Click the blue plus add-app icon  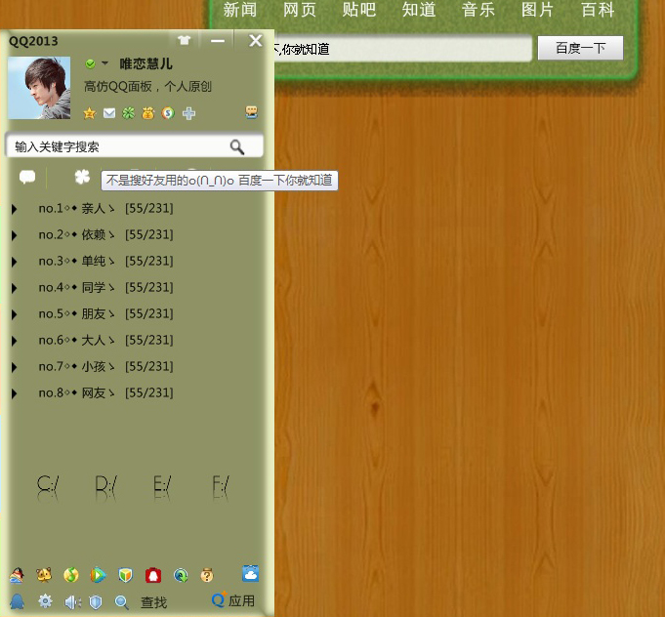coord(188,113)
